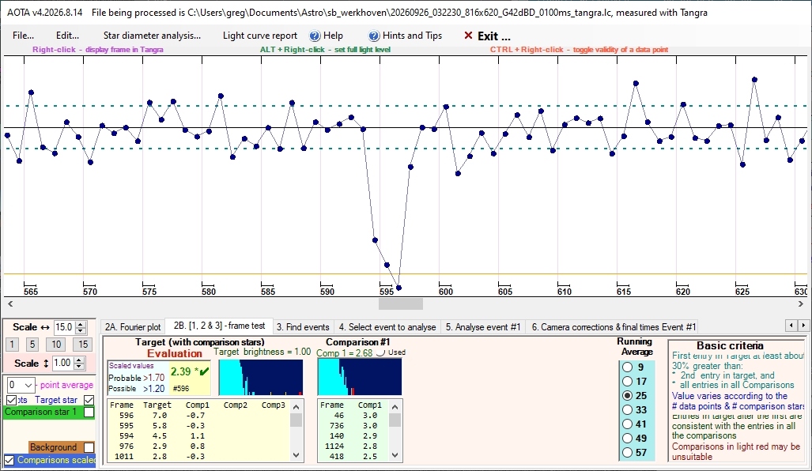
Task: Set scale preset button 1
Action: click(13, 345)
